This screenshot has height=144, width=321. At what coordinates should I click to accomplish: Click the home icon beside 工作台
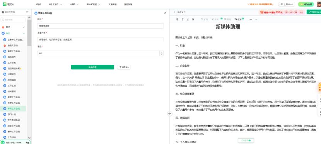point(3,12)
